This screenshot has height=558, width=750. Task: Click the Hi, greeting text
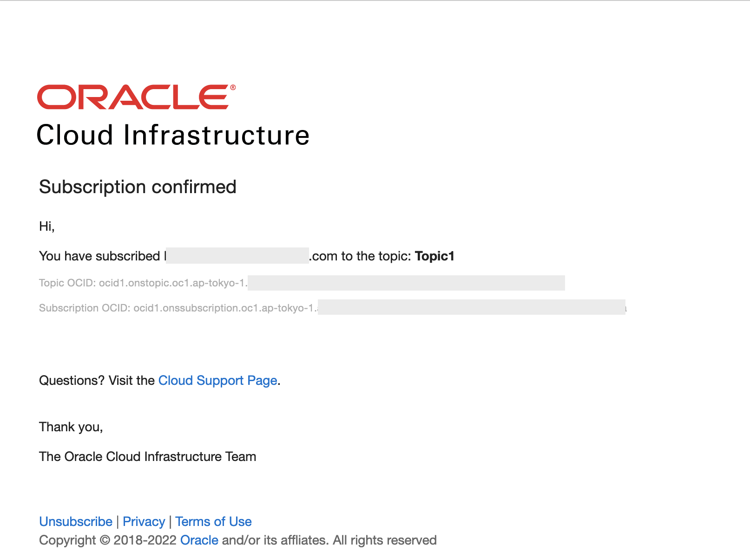pos(47,227)
